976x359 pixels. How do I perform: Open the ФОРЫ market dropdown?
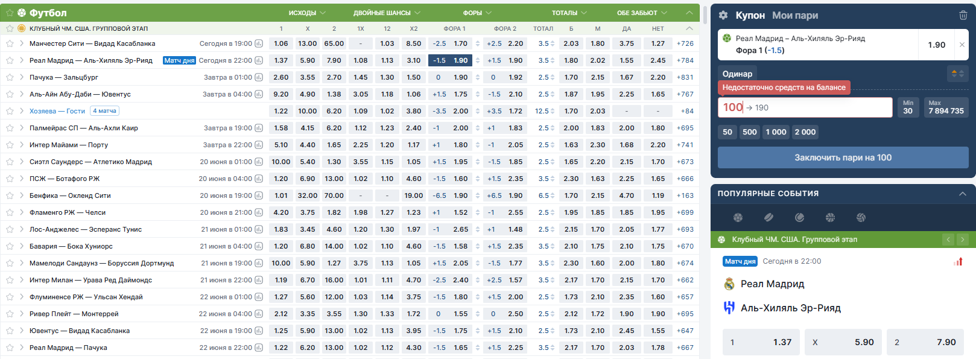[x=477, y=13]
